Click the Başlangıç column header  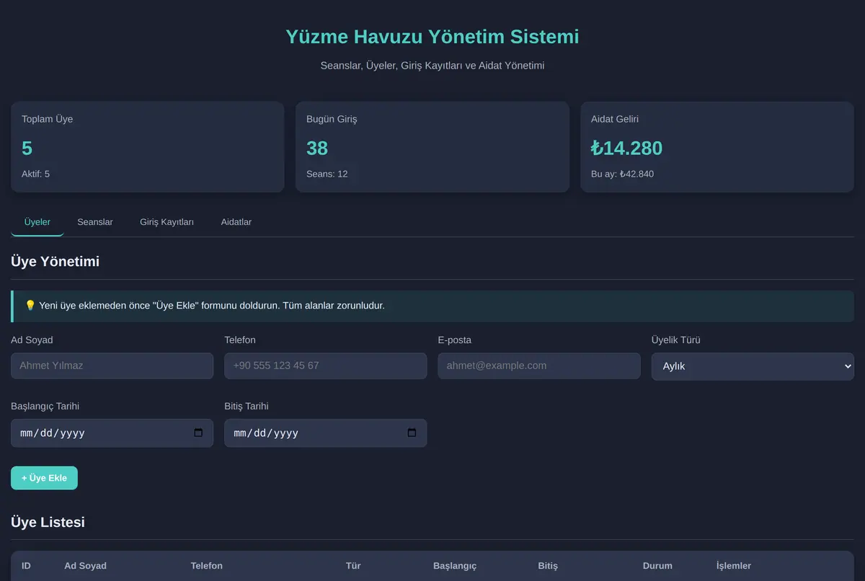click(455, 566)
